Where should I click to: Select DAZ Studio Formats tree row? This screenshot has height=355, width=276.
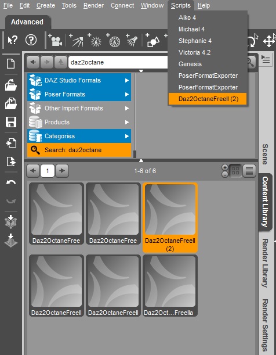coord(79,80)
